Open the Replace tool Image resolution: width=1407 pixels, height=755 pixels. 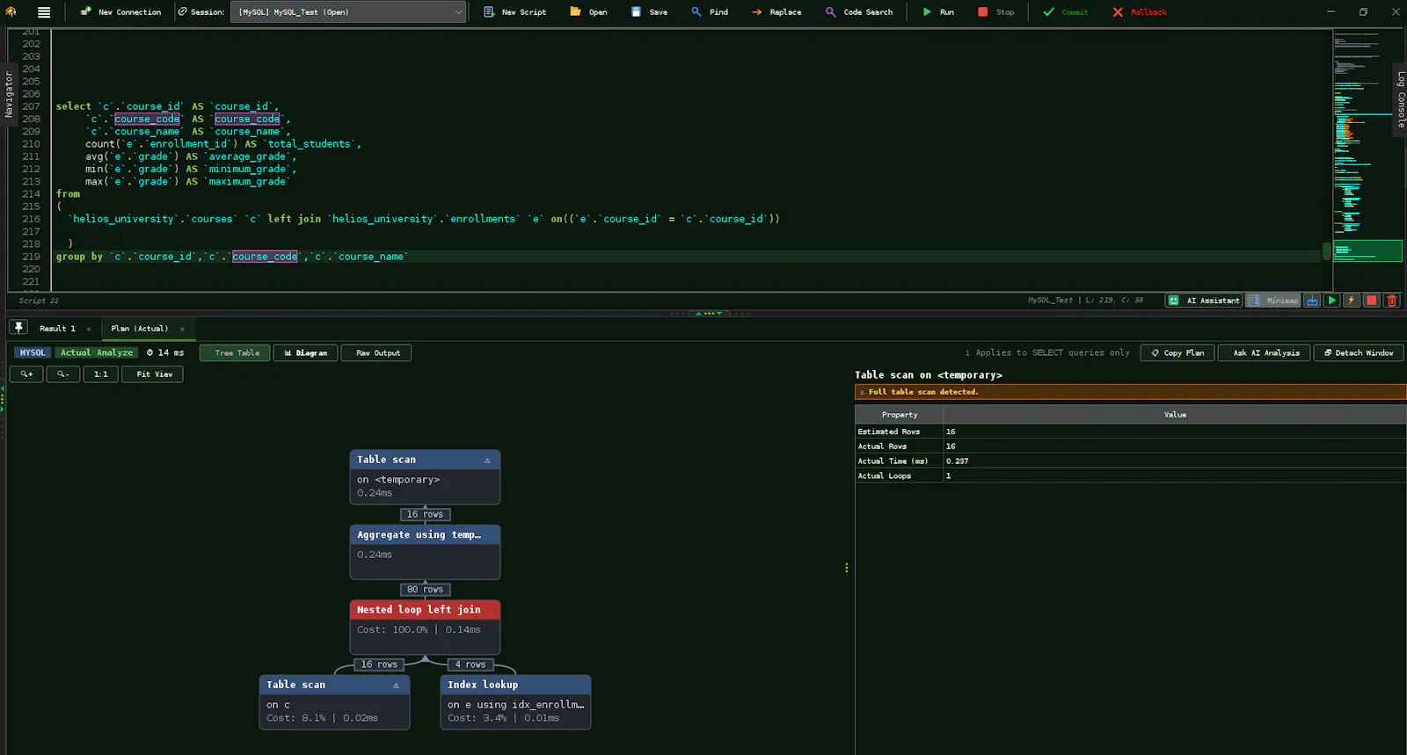pyautogui.click(x=776, y=12)
